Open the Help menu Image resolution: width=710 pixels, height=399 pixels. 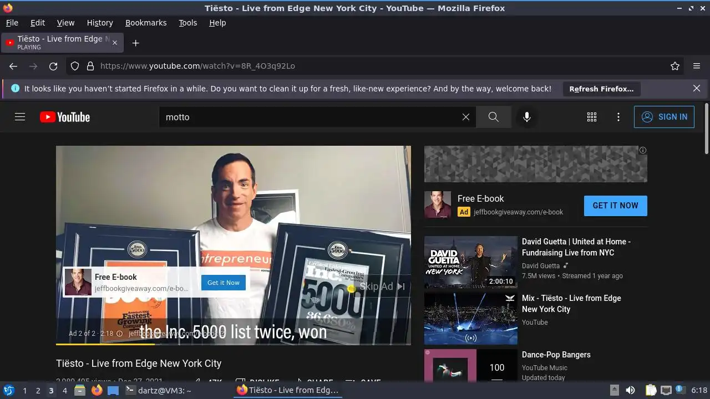217,23
